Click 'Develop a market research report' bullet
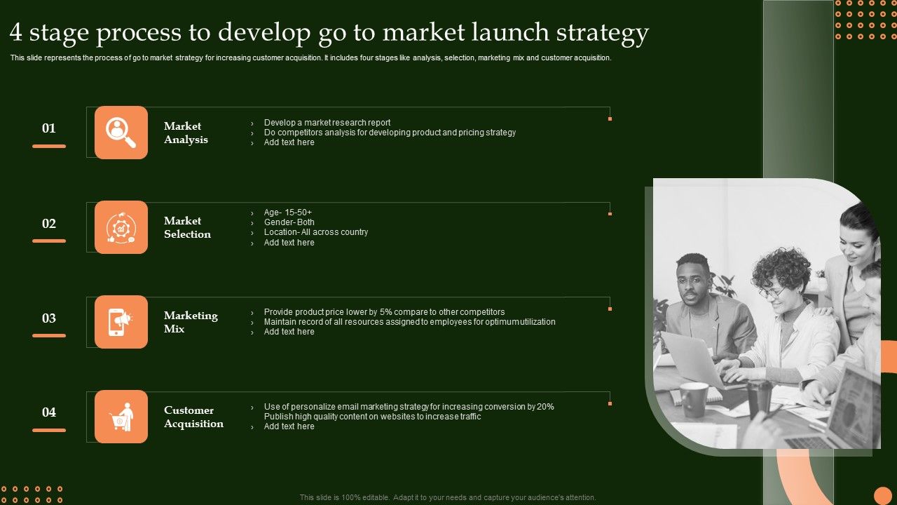 pyautogui.click(x=327, y=122)
